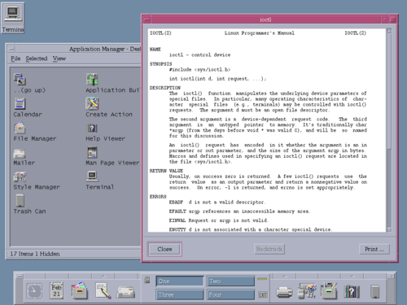The height and width of the screenshot is (305, 407).
Task: Click the 'ERRORS' heading in the man page
Action: coord(158,197)
